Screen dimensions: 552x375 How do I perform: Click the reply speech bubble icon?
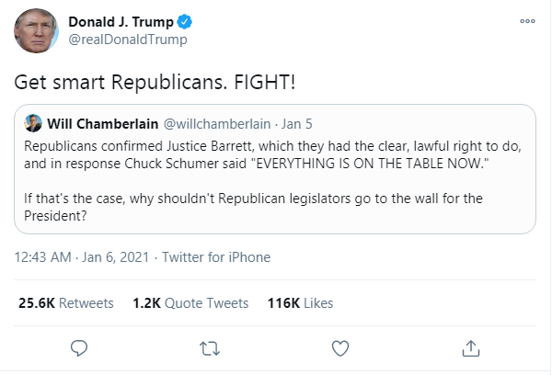(79, 347)
